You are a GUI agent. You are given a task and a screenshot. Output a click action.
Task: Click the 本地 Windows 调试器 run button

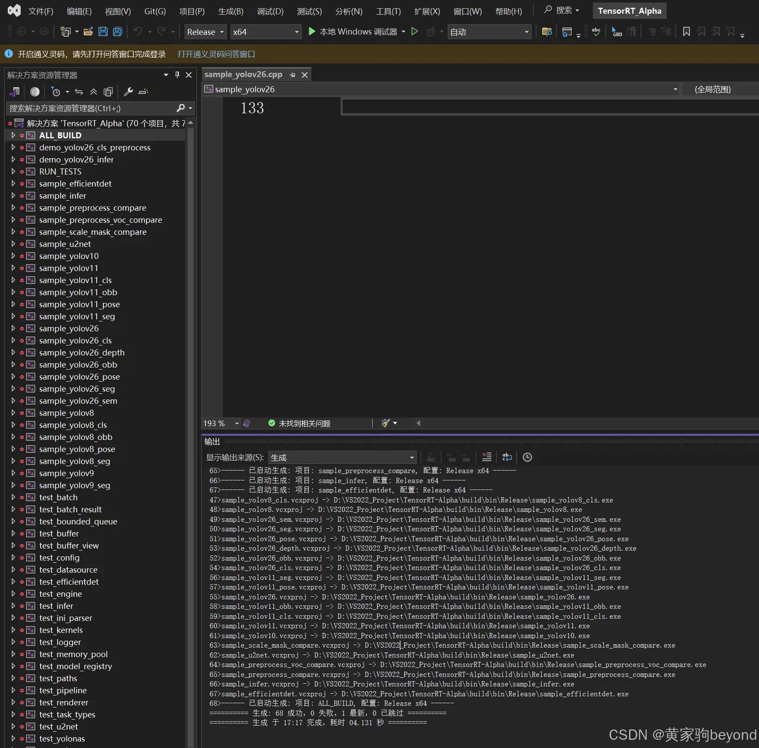(x=353, y=32)
